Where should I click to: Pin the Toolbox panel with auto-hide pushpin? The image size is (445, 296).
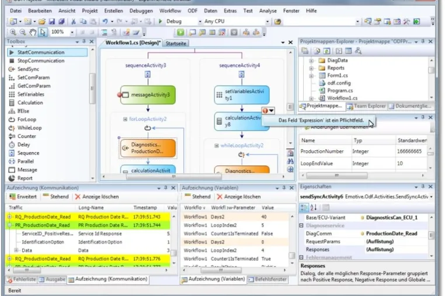coord(84,41)
